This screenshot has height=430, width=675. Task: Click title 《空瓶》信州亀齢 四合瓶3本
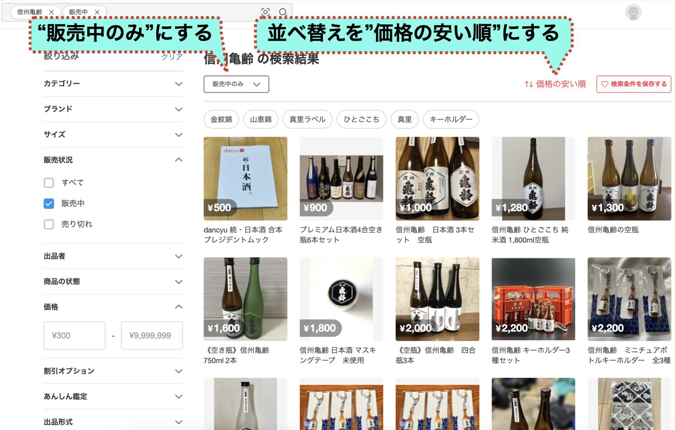(x=436, y=355)
